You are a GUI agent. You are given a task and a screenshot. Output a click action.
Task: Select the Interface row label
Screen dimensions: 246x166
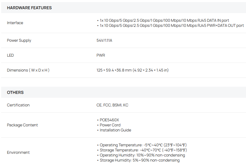pos(15,23)
